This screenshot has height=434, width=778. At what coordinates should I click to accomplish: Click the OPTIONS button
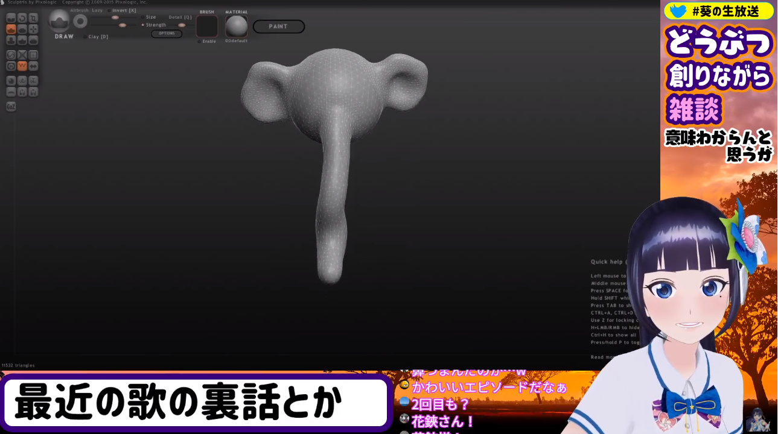coord(167,34)
